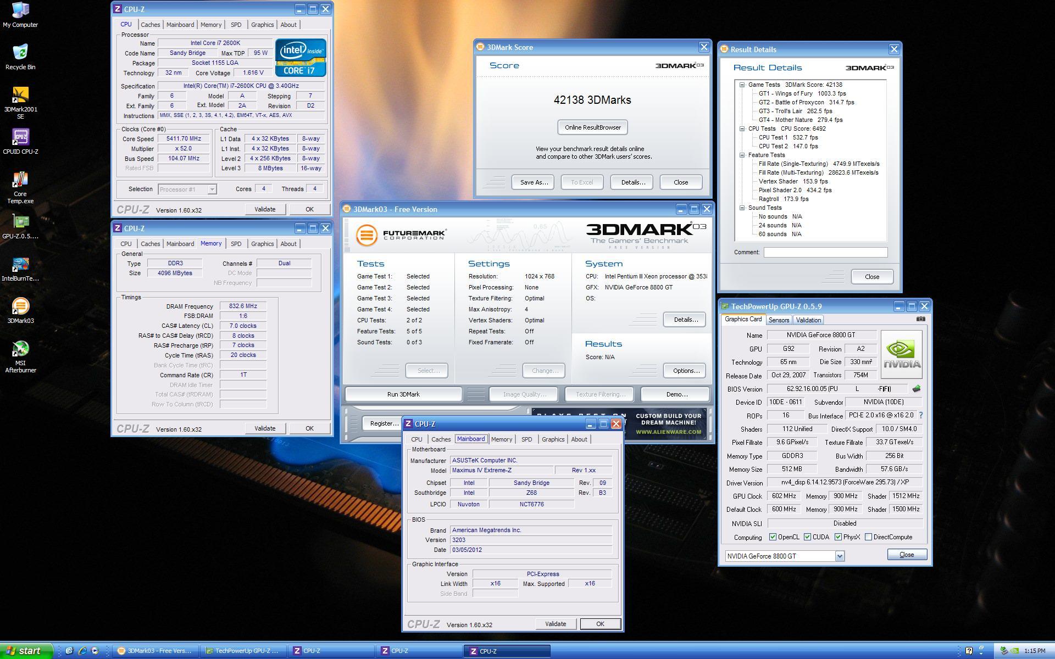Click the Intel Core i7 logo badge
This screenshot has width=1055, height=659.
(301, 58)
